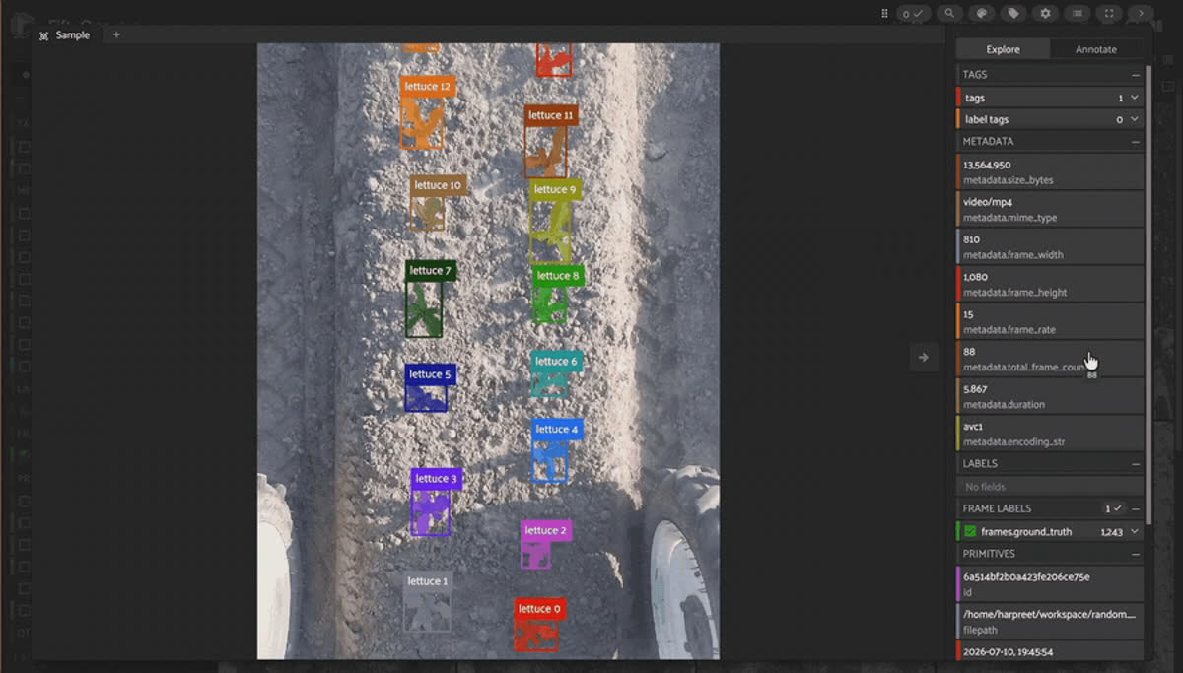Screen dimensions: 1183x673
Task: Switch to the Explore tab
Action: coord(1003,49)
